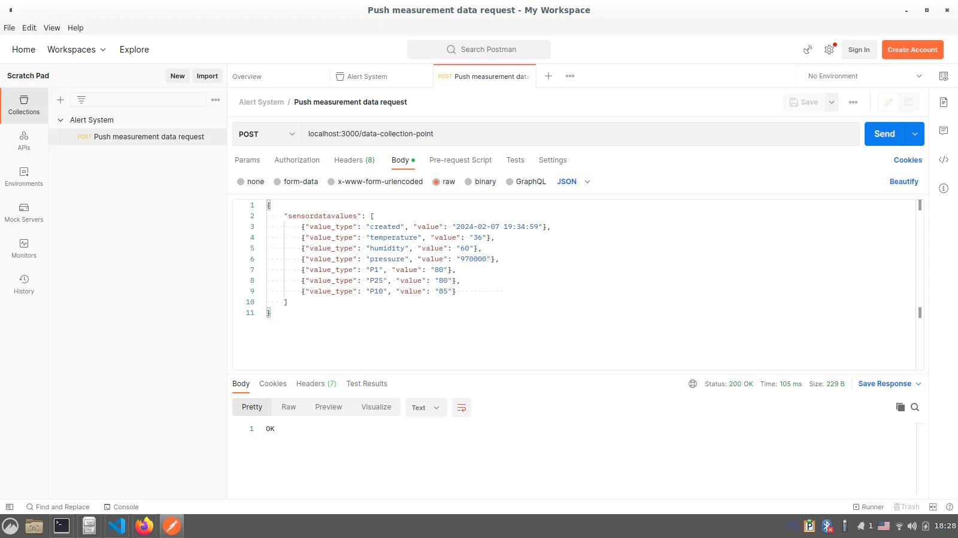Switch to the Params tab
The height and width of the screenshot is (538, 958).
pyautogui.click(x=247, y=160)
